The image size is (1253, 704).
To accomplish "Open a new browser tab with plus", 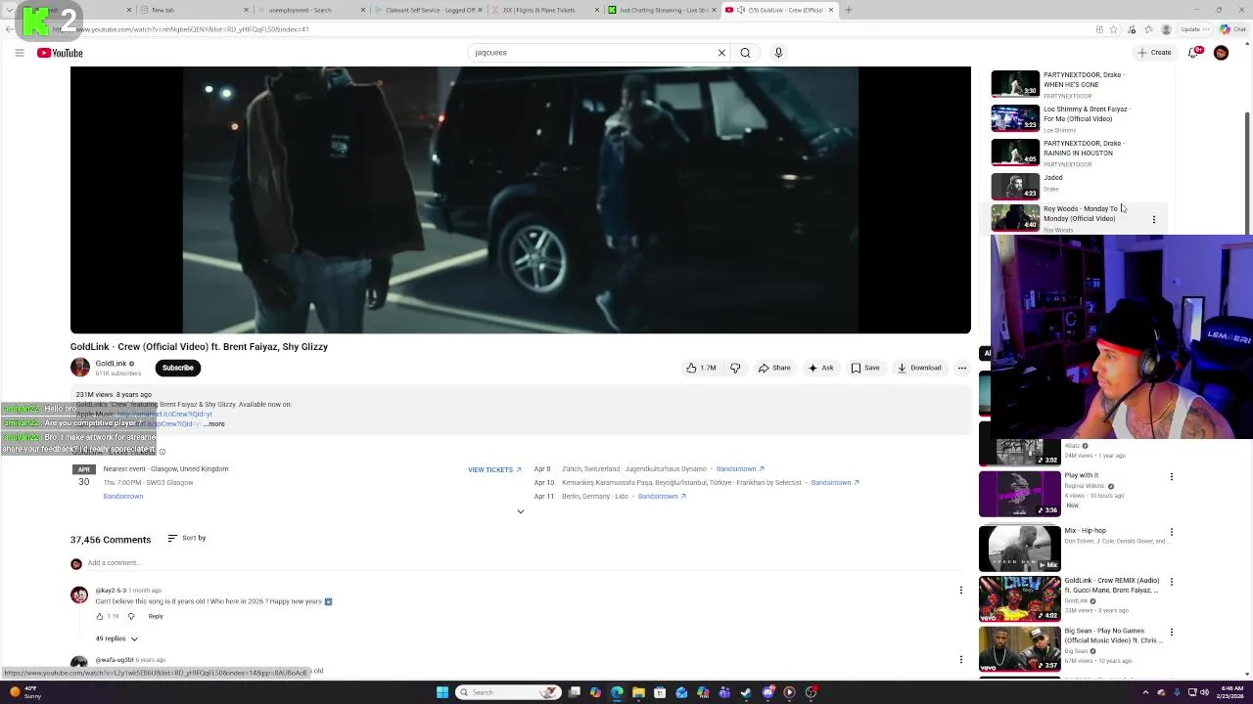I will [849, 10].
